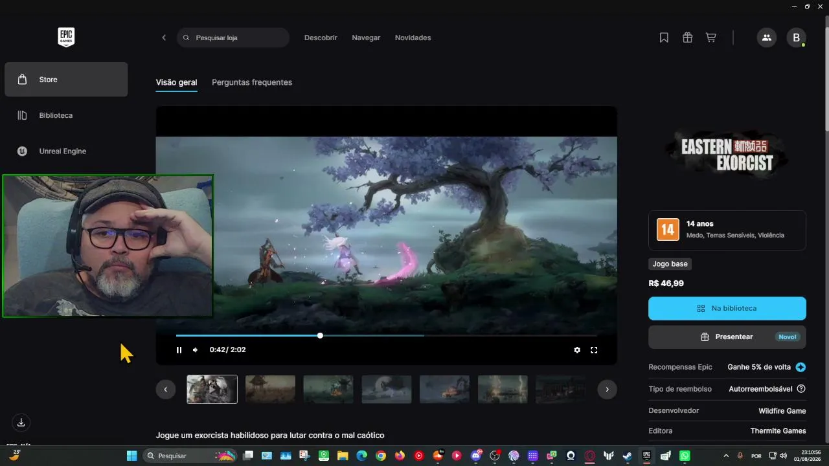Click the Jogo base tag
Screen dimensions: 829x466
[670, 264]
